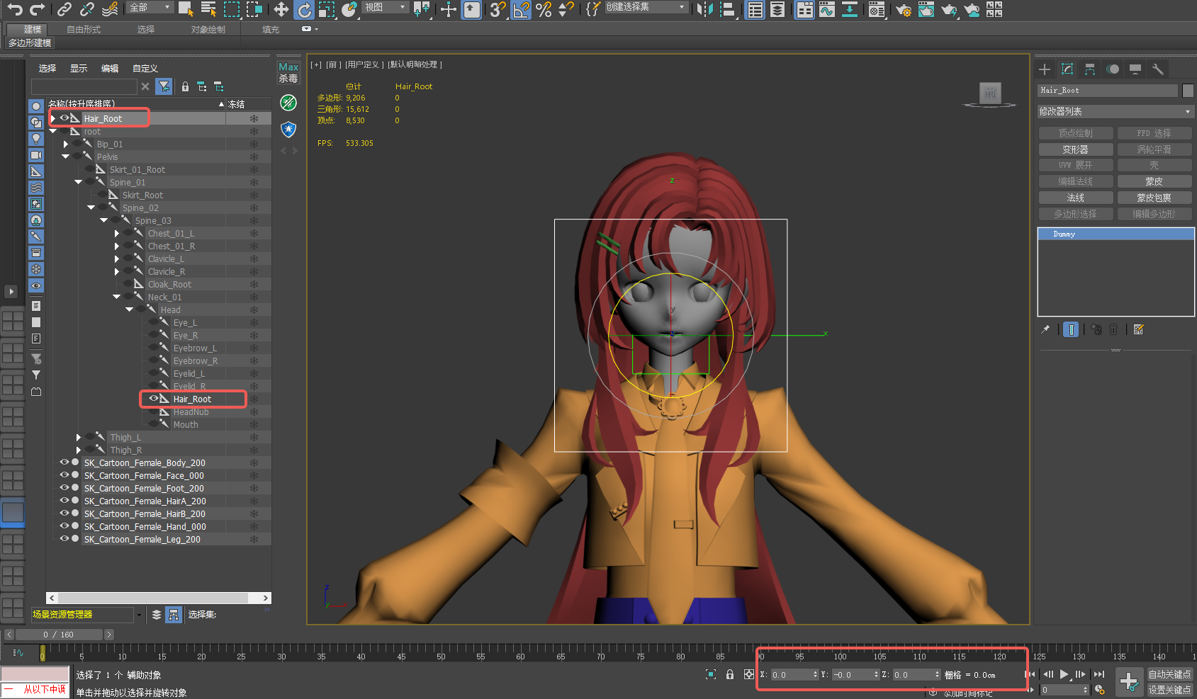Activate the Select and Move tool
The width and height of the screenshot is (1197, 699).
pos(281,8)
